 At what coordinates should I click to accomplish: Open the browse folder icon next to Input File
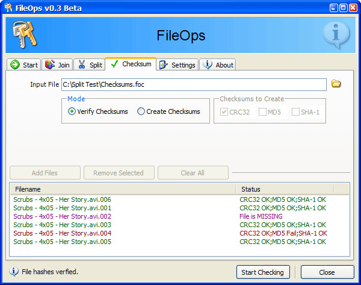pos(336,84)
